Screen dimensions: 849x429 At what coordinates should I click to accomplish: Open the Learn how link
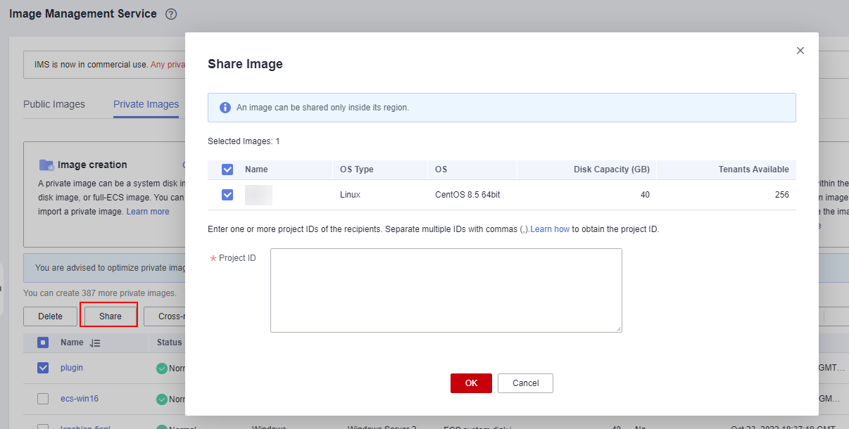tap(550, 229)
